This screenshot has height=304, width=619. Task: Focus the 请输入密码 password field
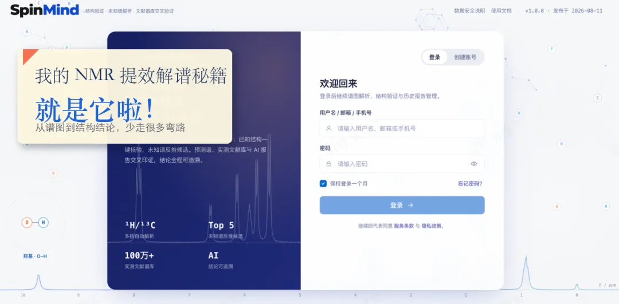pos(402,164)
